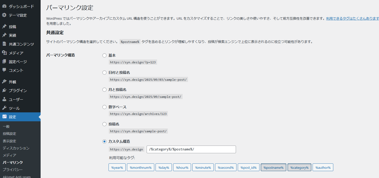
Task: Add the %author% tag
Action: pyautogui.click(x=323, y=167)
